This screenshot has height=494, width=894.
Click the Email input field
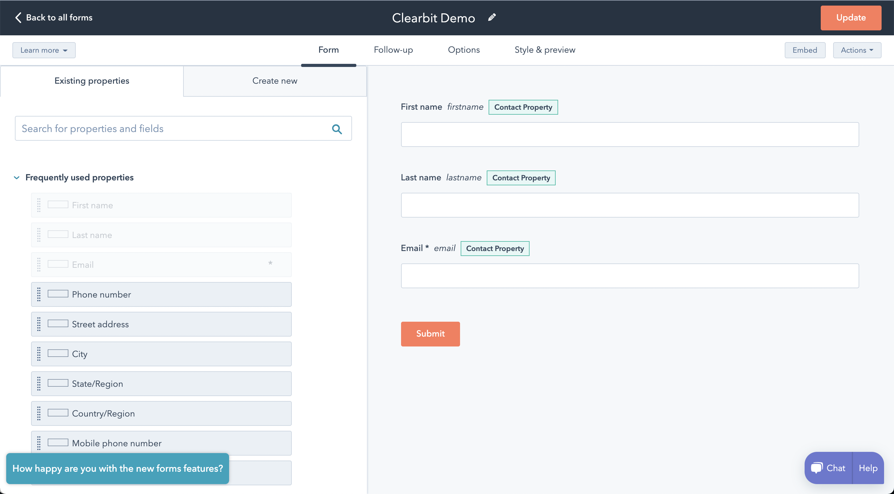630,276
